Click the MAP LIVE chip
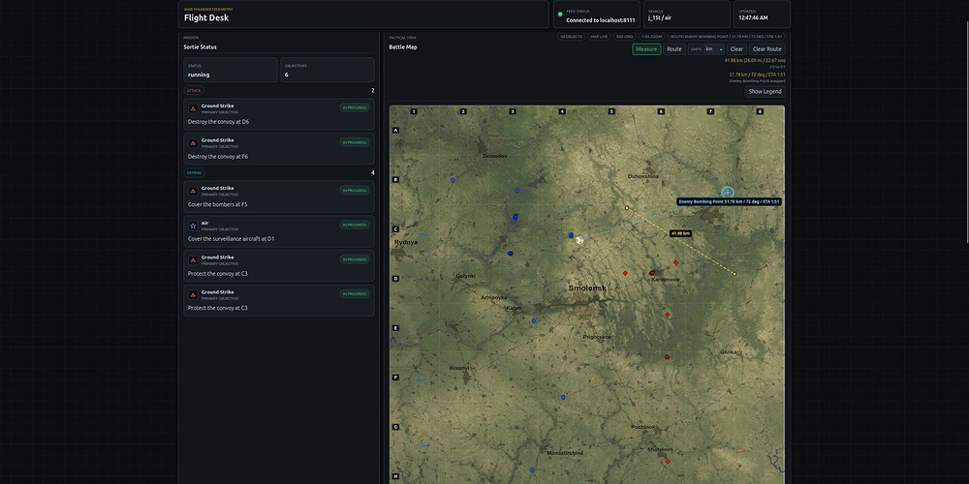The width and height of the screenshot is (969, 484). [600, 37]
